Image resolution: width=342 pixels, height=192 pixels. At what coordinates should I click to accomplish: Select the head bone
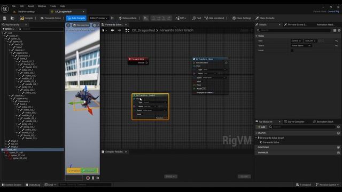tap(19, 47)
